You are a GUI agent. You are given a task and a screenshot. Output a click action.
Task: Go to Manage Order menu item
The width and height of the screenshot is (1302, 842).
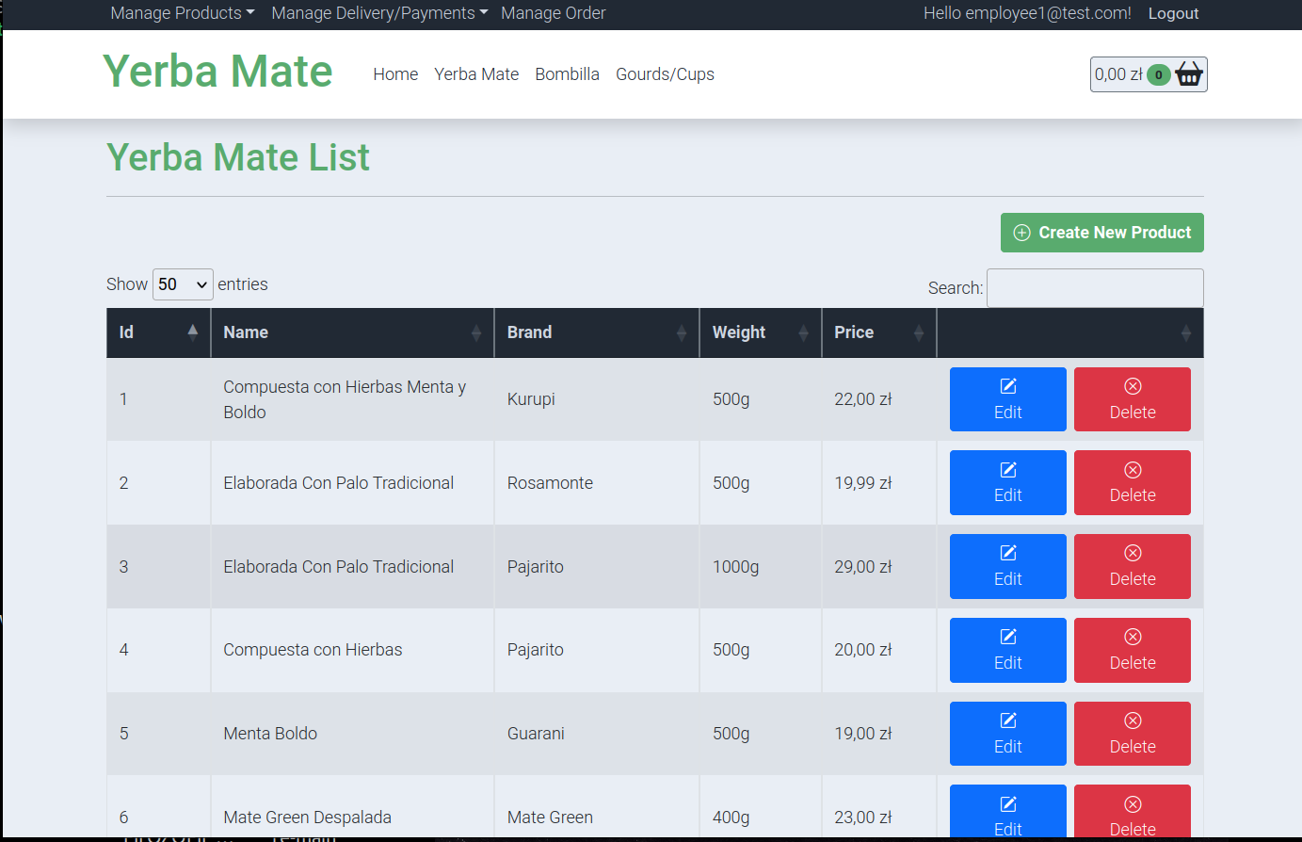pos(553,13)
